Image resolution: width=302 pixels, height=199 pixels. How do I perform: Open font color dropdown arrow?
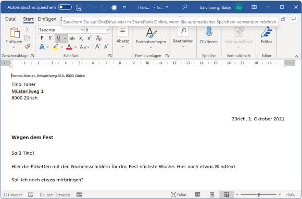pos(75,47)
